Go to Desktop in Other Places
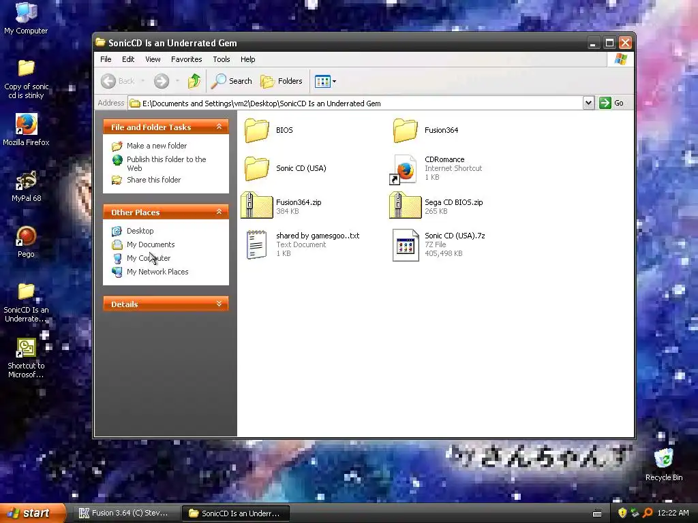This screenshot has height=523, width=698. coord(133,231)
